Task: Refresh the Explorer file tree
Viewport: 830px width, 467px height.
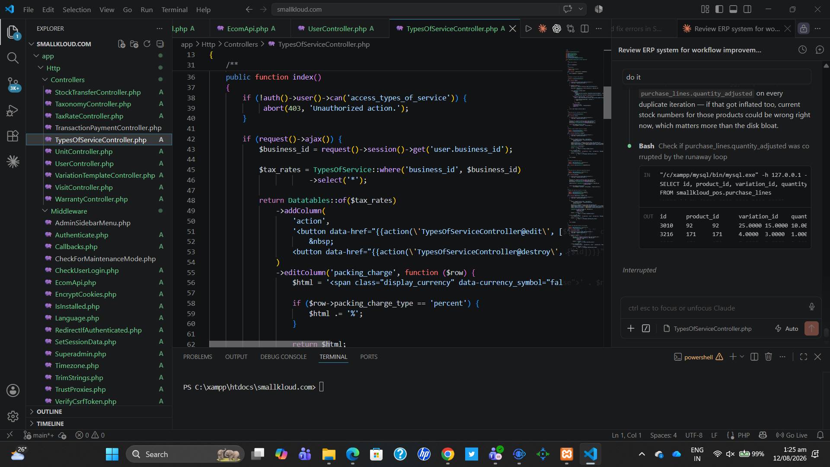Action: point(147,44)
